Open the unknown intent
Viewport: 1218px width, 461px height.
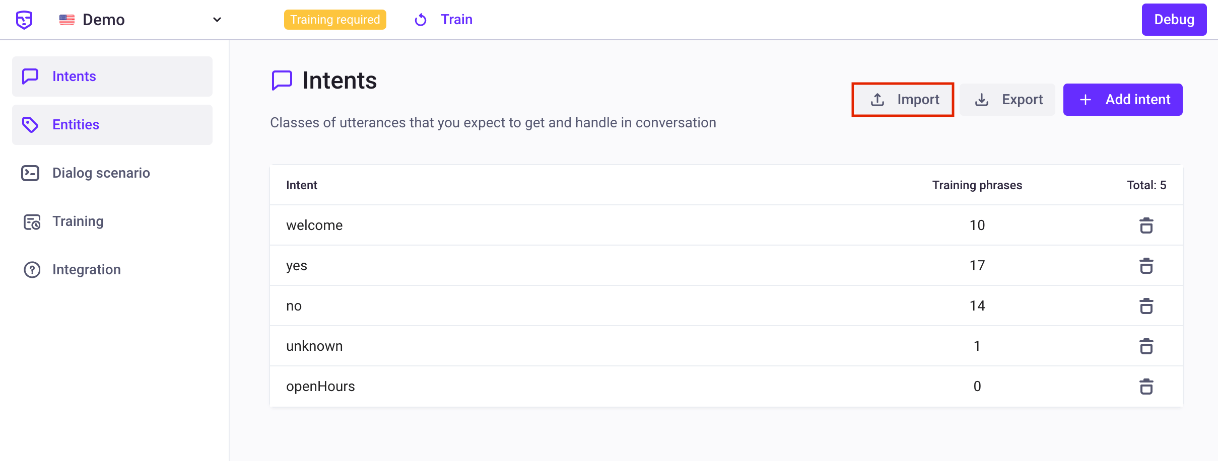[726, 346]
